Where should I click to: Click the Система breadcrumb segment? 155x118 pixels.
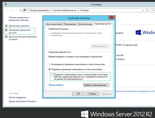(84, 10)
